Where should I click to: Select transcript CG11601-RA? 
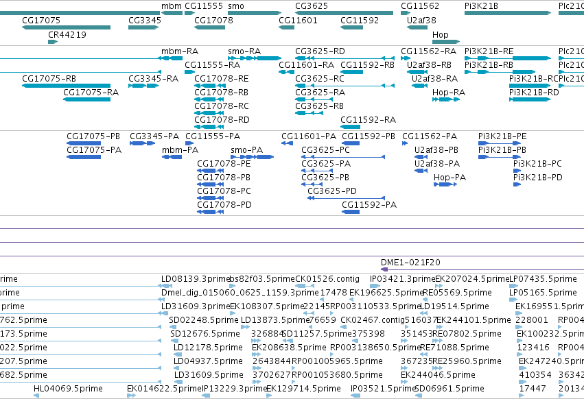click(x=286, y=72)
